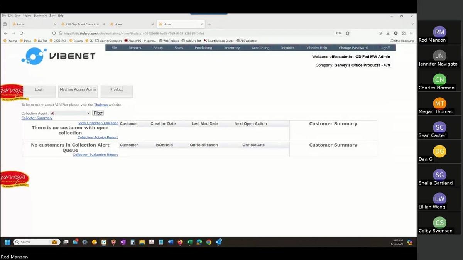Bookmark this page with the star icon
Viewport: 463px width, 260px height.
coord(347,33)
